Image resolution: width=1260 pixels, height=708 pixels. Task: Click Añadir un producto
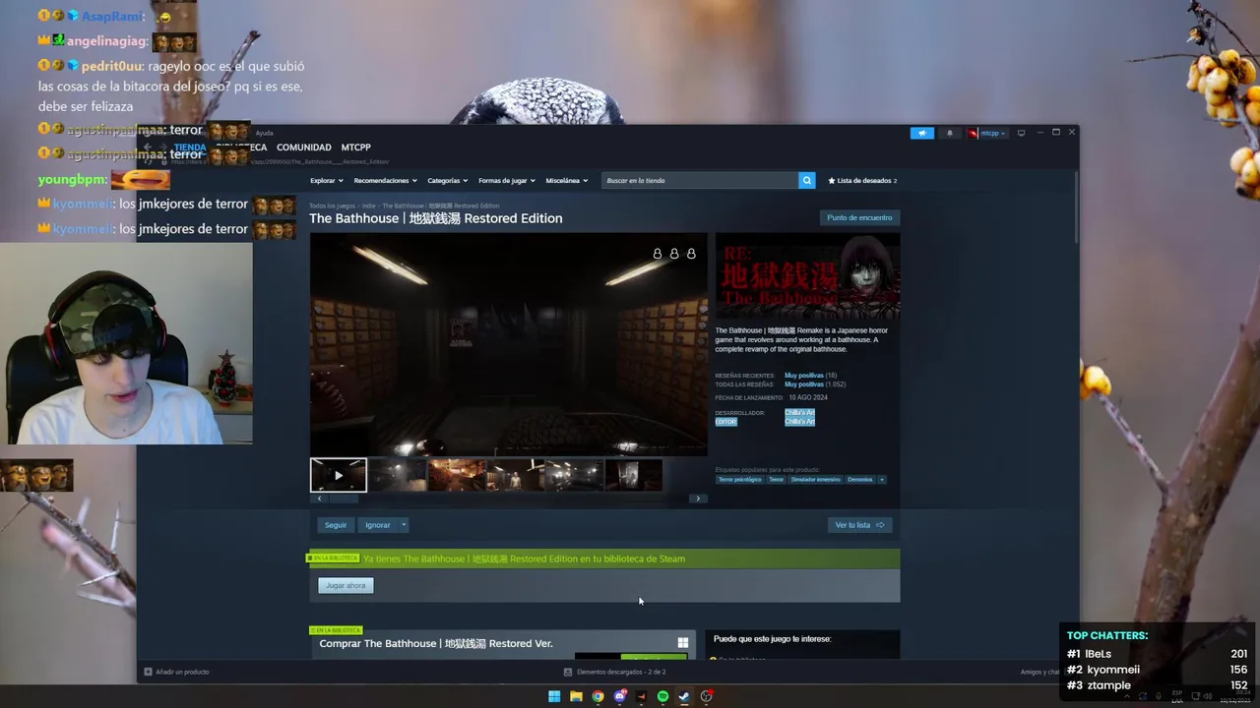tap(177, 672)
